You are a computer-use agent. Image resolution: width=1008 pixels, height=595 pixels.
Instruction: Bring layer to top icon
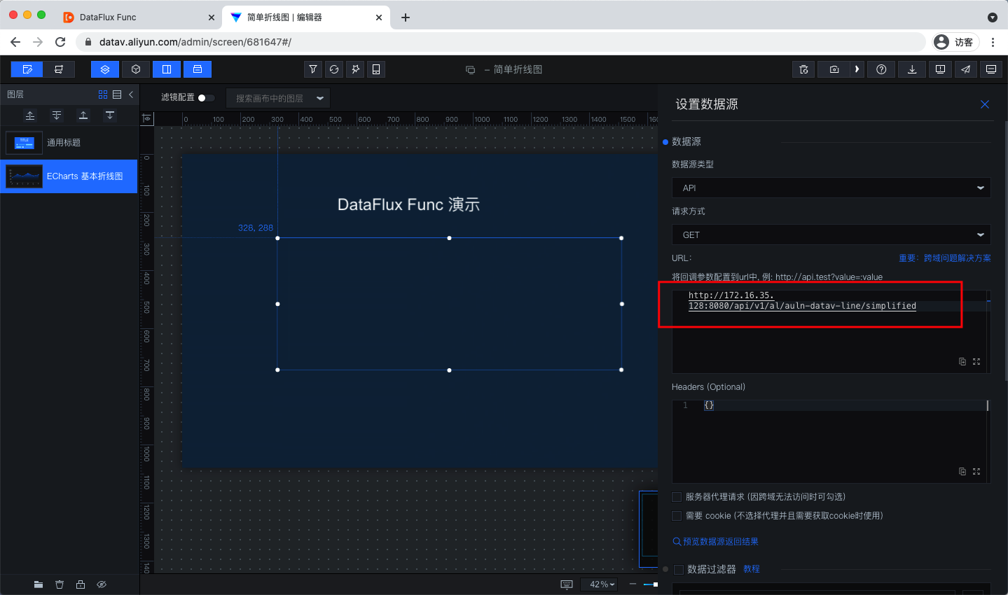(x=83, y=115)
